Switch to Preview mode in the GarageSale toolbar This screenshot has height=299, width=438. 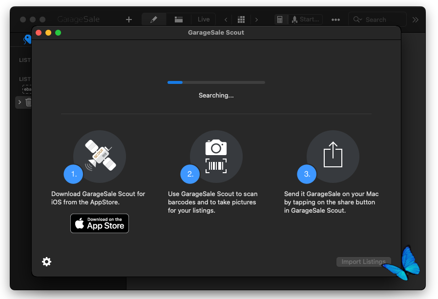click(179, 20)
